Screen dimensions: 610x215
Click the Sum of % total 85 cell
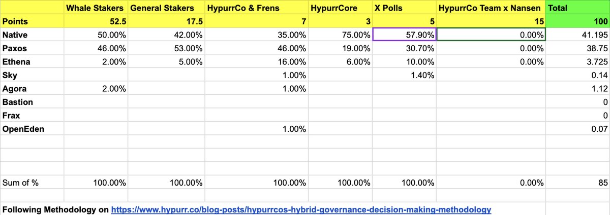pos(577,182)
